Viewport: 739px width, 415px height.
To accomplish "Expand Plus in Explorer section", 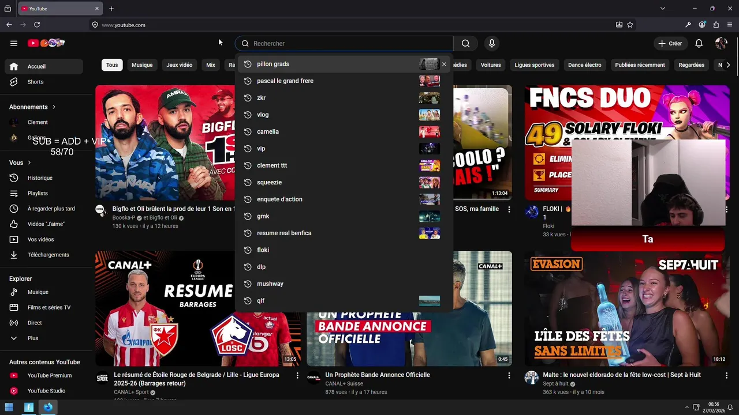I will pyautogui.click(x=44, y=338).
